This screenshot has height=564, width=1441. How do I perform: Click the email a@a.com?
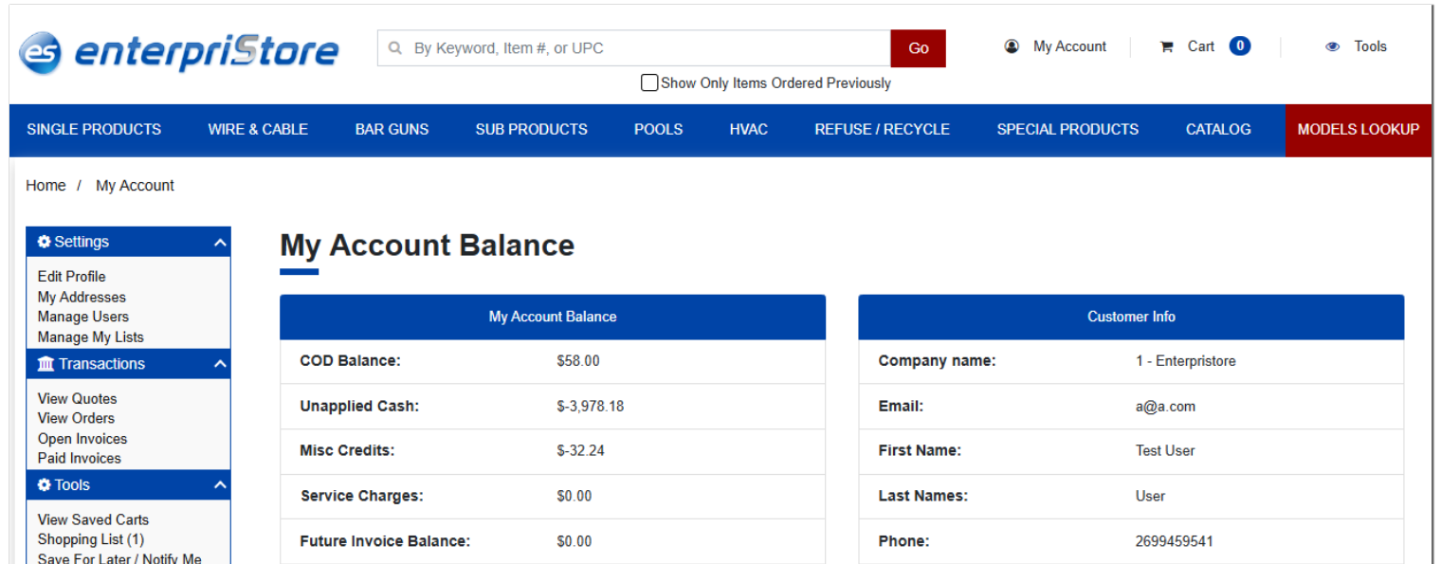pyautogui.click(x=1165, y=407)
